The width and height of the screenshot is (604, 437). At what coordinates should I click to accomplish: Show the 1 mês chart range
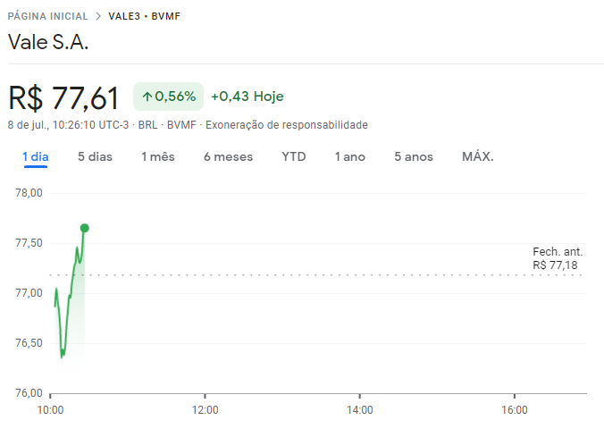click(157, 156)
